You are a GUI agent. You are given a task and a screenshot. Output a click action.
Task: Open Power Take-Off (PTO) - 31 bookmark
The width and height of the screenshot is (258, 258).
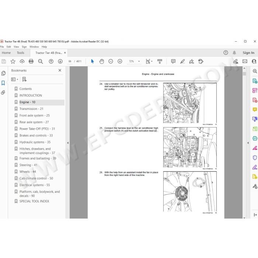point(37,129)
